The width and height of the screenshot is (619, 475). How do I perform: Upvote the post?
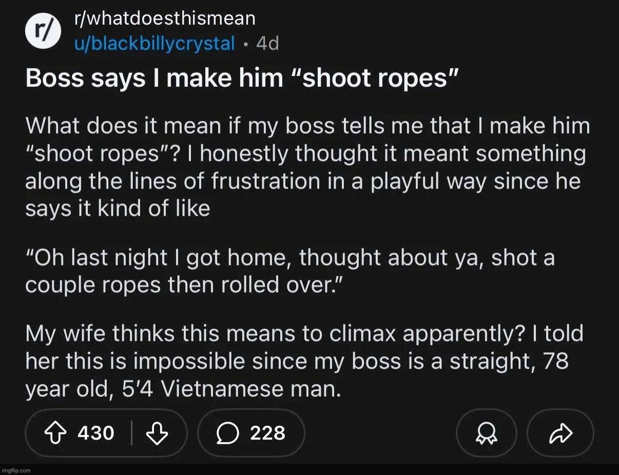[x=56, y=433]
